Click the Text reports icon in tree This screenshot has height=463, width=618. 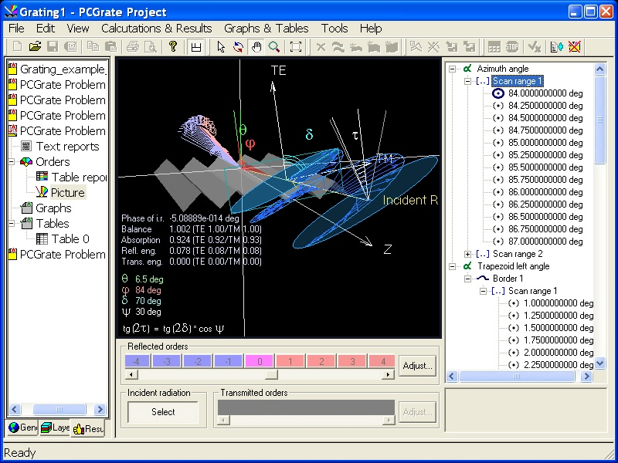coord(26,147)
